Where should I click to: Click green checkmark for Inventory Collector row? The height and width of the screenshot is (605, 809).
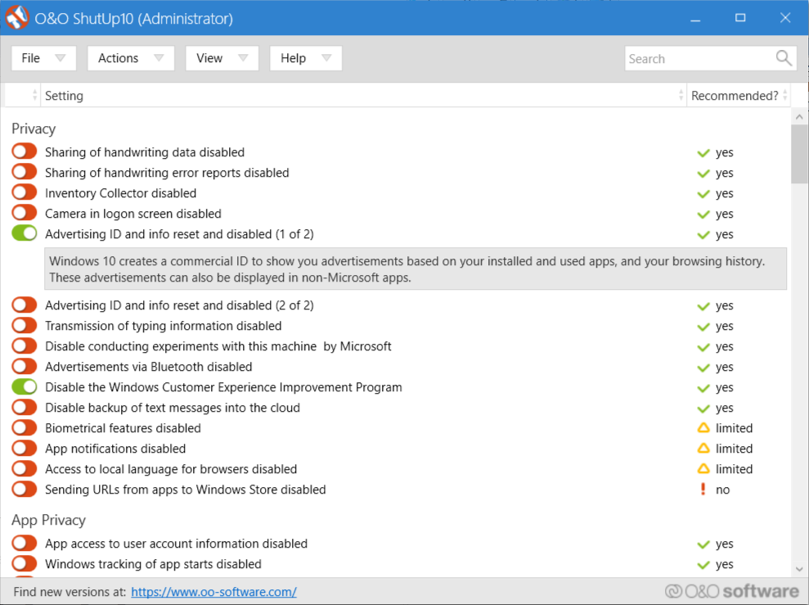pos(703,194)
